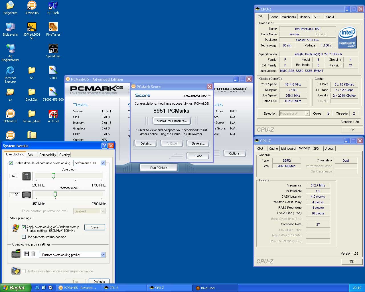Click the Defaults button in System tweaks
The image size is (365, 292).
pyautogui.click(x=99, y=281)
